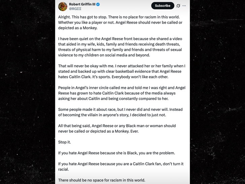The width and height of the screenshot is (245, 184).
Task: Click the "Stop it." line
Action: [x=65, y=142]
